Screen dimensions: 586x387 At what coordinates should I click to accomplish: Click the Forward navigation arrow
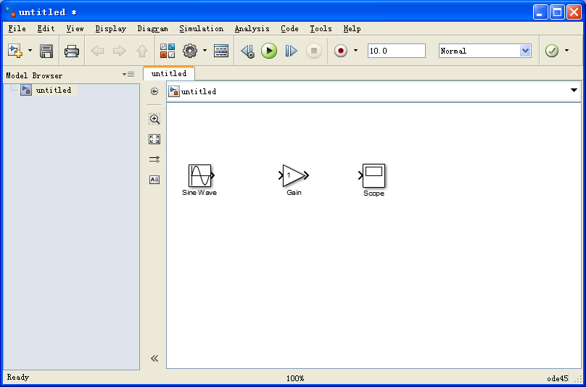tap(120, 51)
